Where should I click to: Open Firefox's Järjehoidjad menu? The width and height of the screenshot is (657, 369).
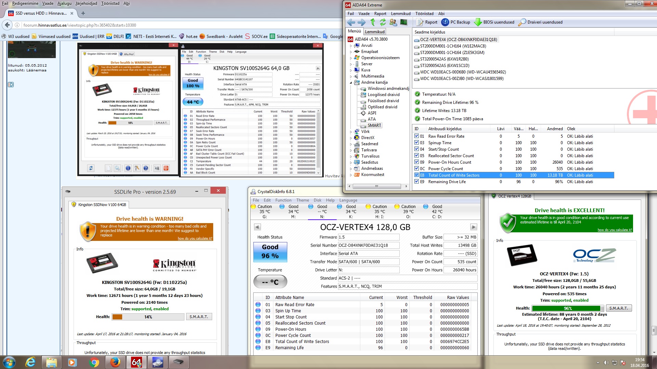86,3
